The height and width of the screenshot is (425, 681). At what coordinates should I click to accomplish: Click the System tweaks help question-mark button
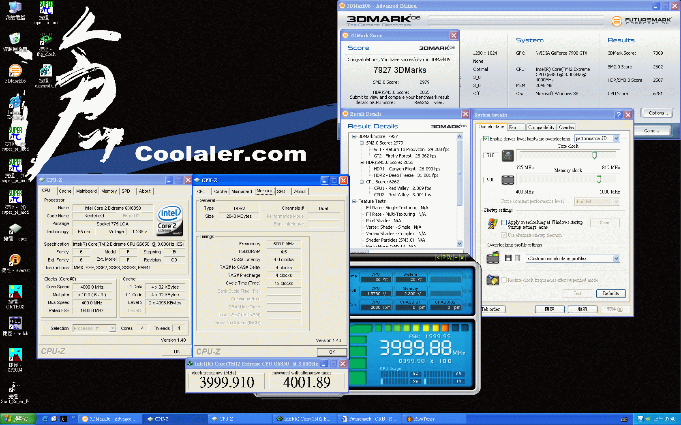click(x=619, y=115)
